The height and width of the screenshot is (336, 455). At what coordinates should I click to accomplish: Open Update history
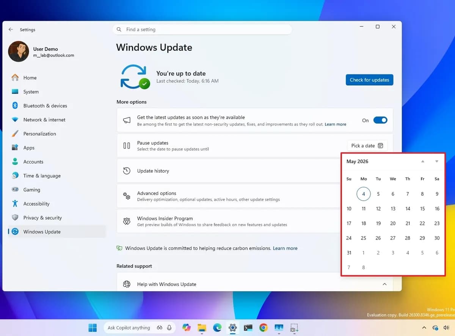click(229, 171)
